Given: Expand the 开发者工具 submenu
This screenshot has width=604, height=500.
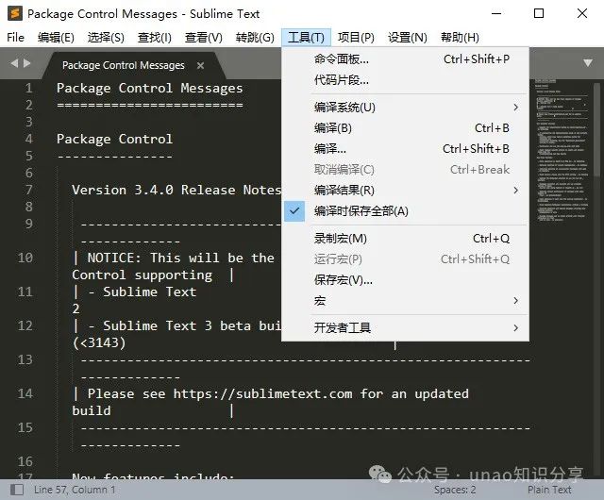Looking at the screenshot, I should click(x=405, y=327).
